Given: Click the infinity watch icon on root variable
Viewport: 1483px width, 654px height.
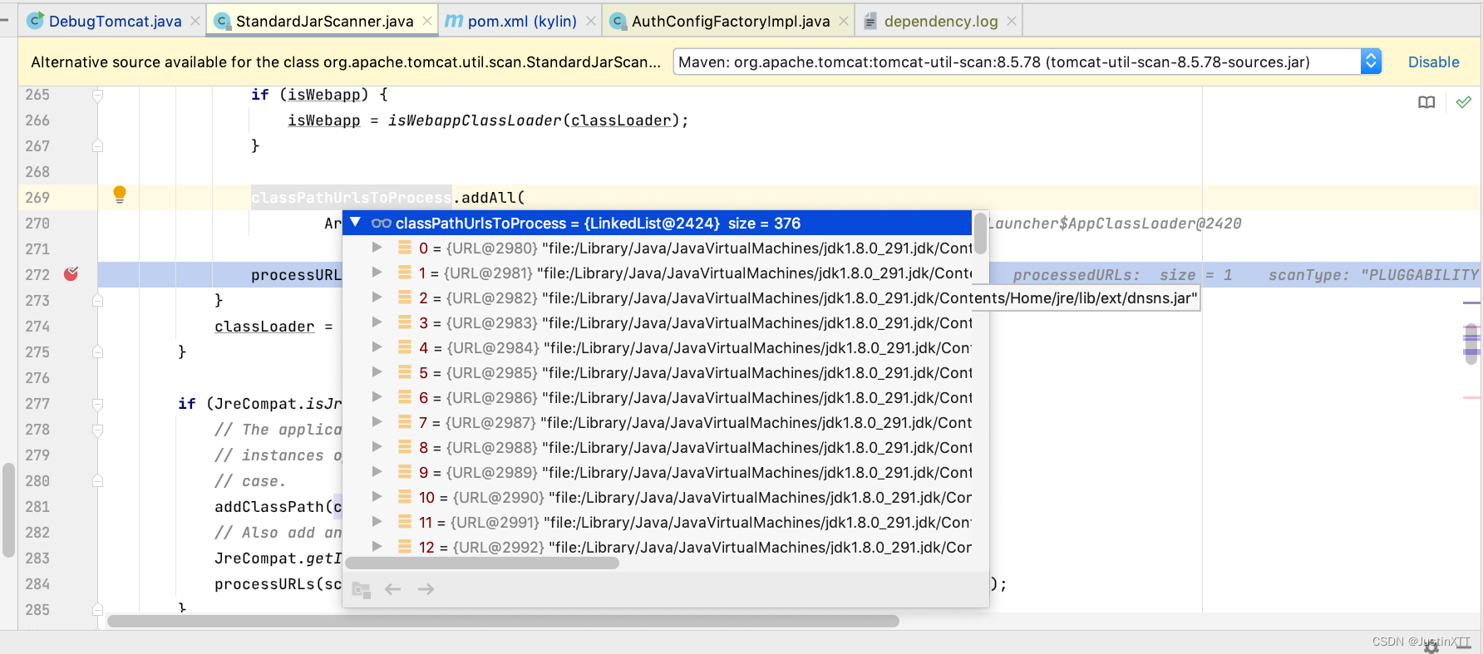Looking at the screenshot, I should tap(382, 223).
